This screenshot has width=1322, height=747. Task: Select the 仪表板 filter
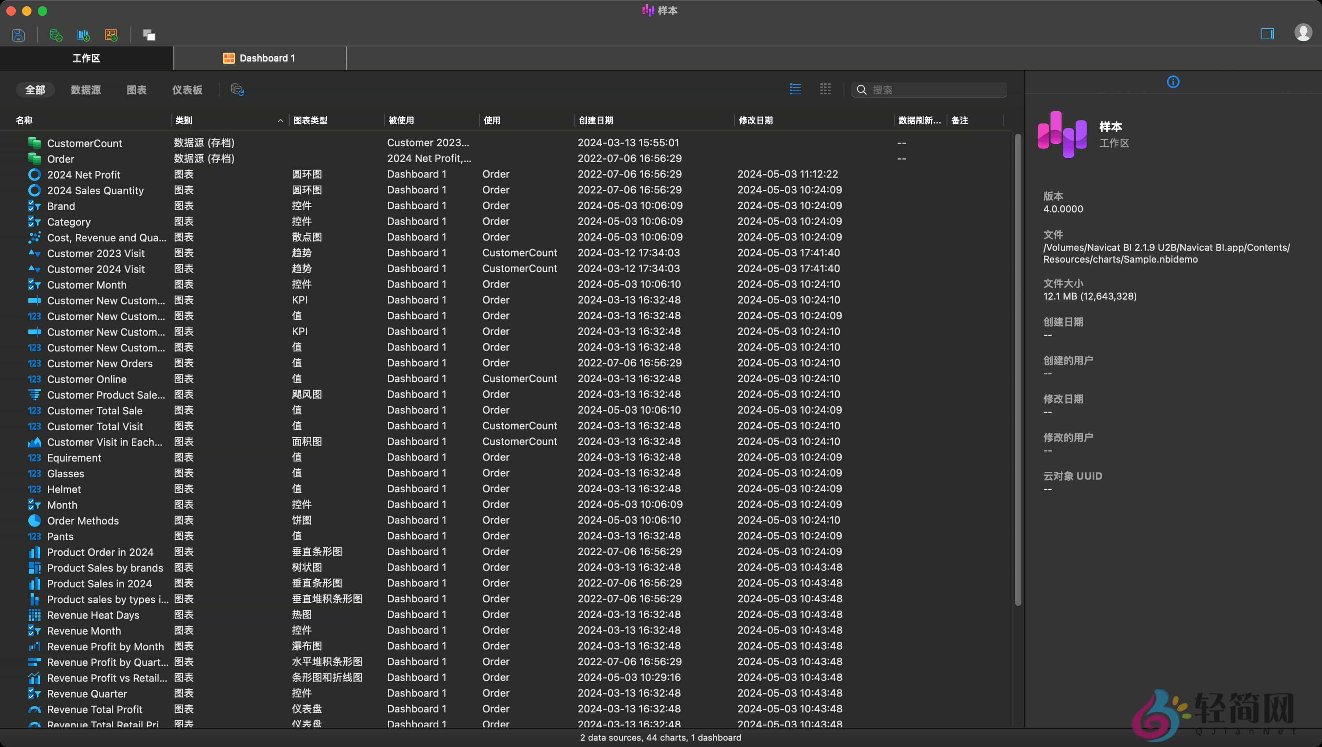tap(187, 89)
